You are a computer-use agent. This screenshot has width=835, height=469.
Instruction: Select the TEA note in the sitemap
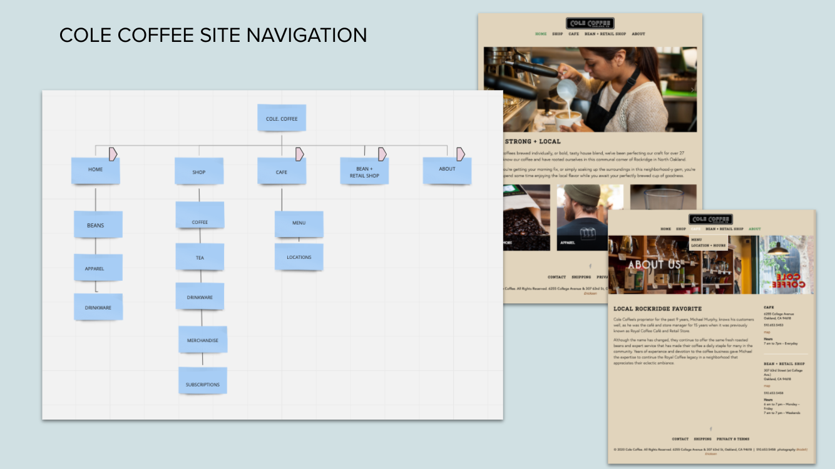[x=200, y=257]
